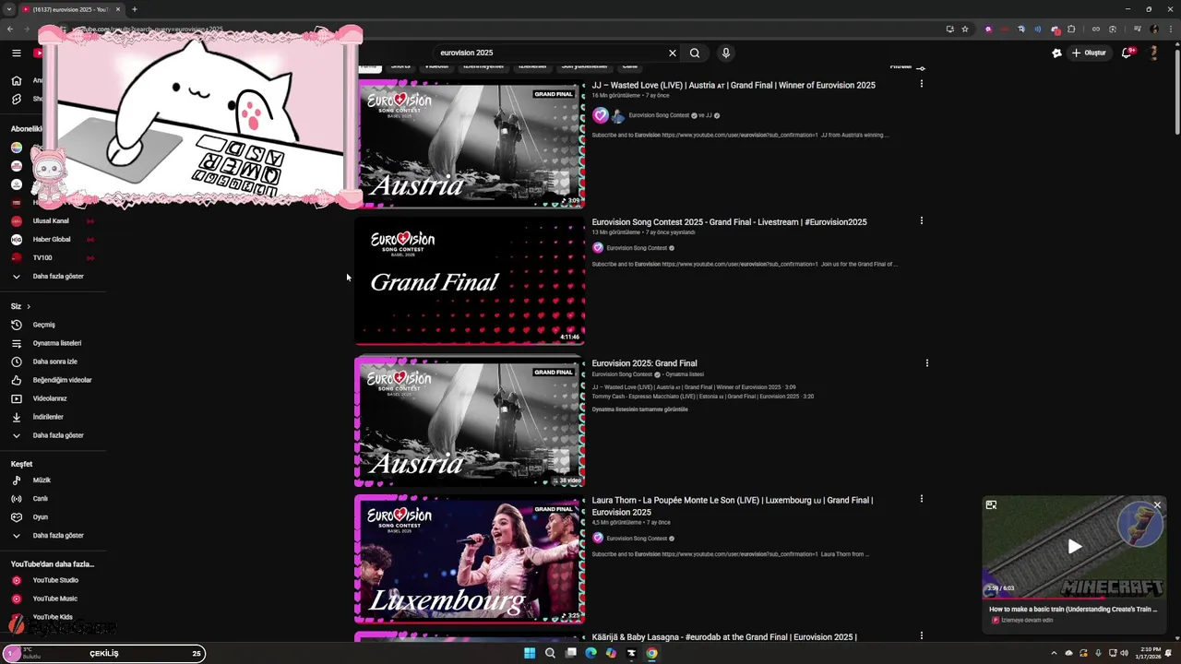Open Videolarınız in sidebar

point(54,398)
